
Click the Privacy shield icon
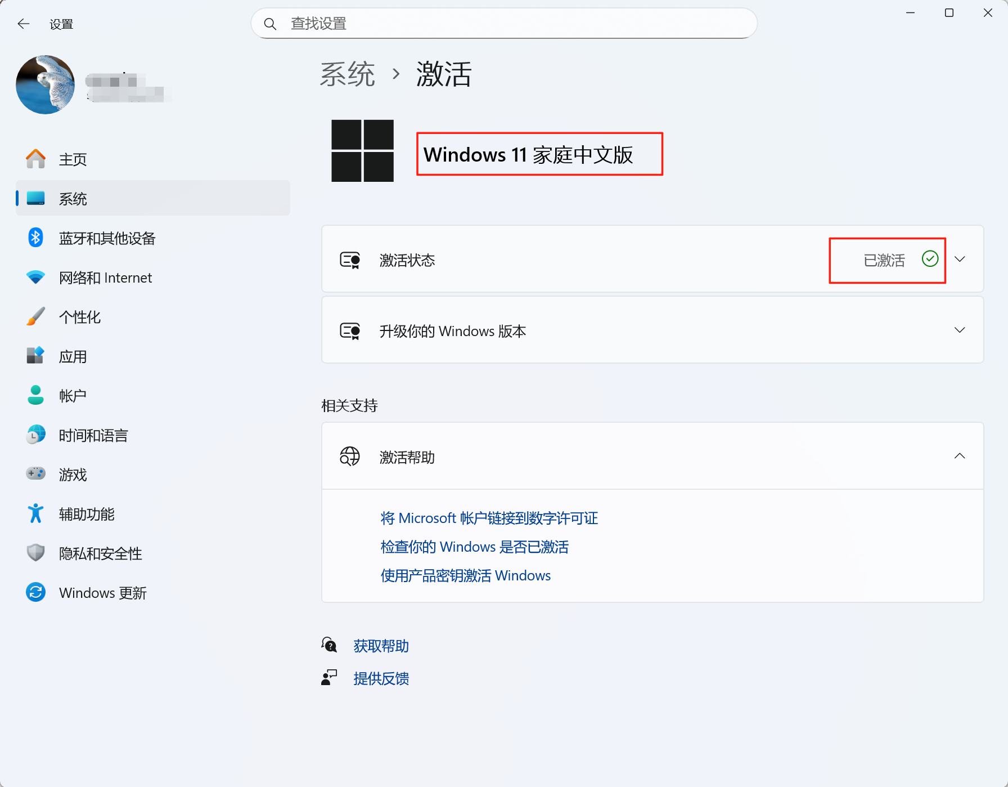[36, 553]
